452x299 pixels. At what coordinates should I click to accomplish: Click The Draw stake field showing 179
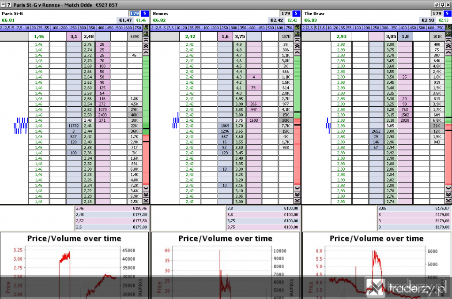pos(437,13)
